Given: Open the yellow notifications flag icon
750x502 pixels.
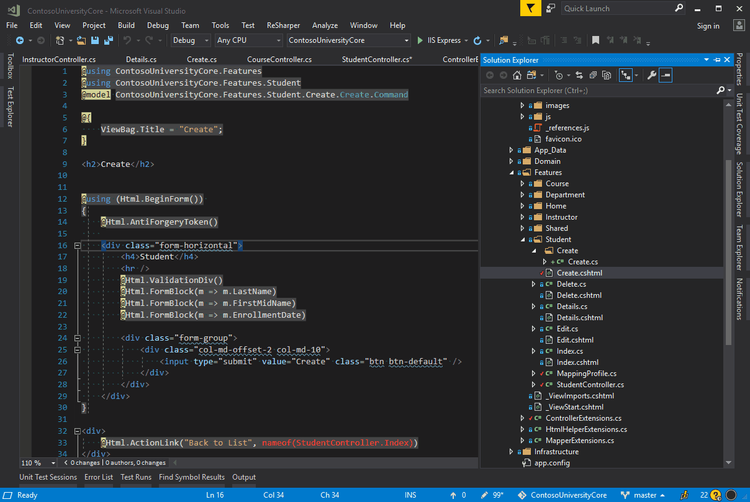Looking at the screenshot, I should 530,8.
